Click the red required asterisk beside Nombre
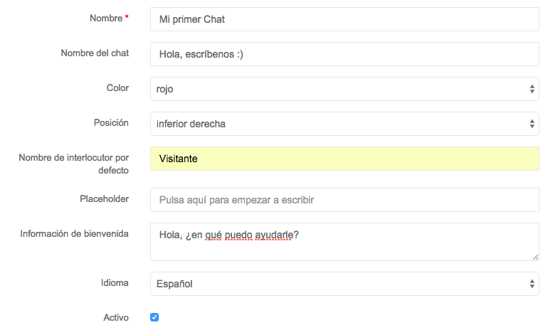Screen dimensions: 553x330 tap(127, 18)
